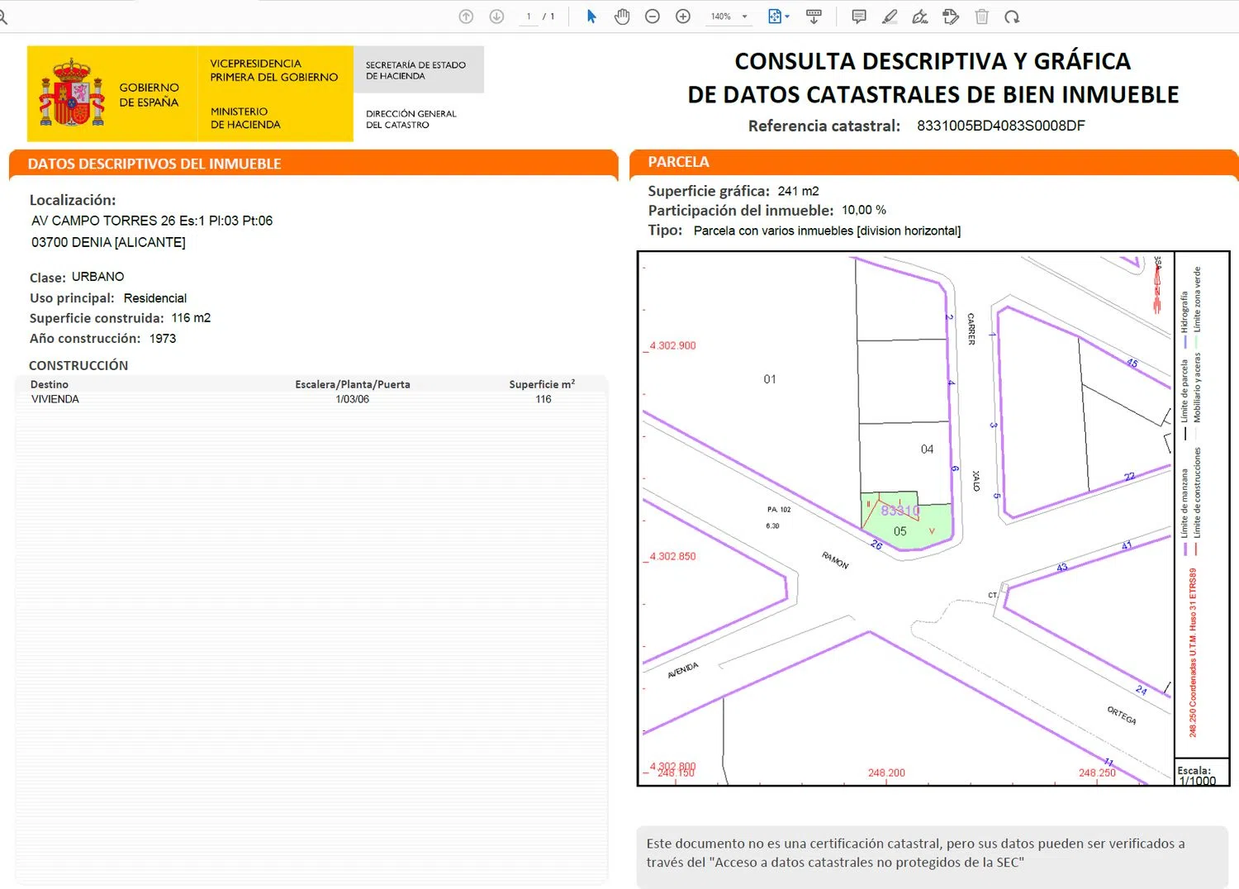1239x889 pixels.
Task: Click the trash delete icon
Action: pos(981,17)
